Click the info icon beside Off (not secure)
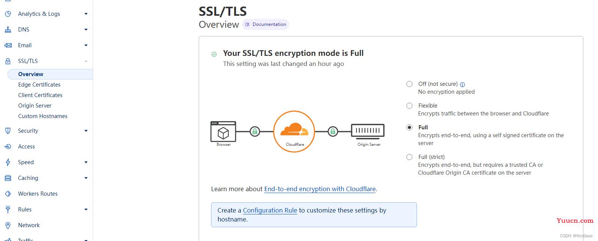 (x=462, y=84)
